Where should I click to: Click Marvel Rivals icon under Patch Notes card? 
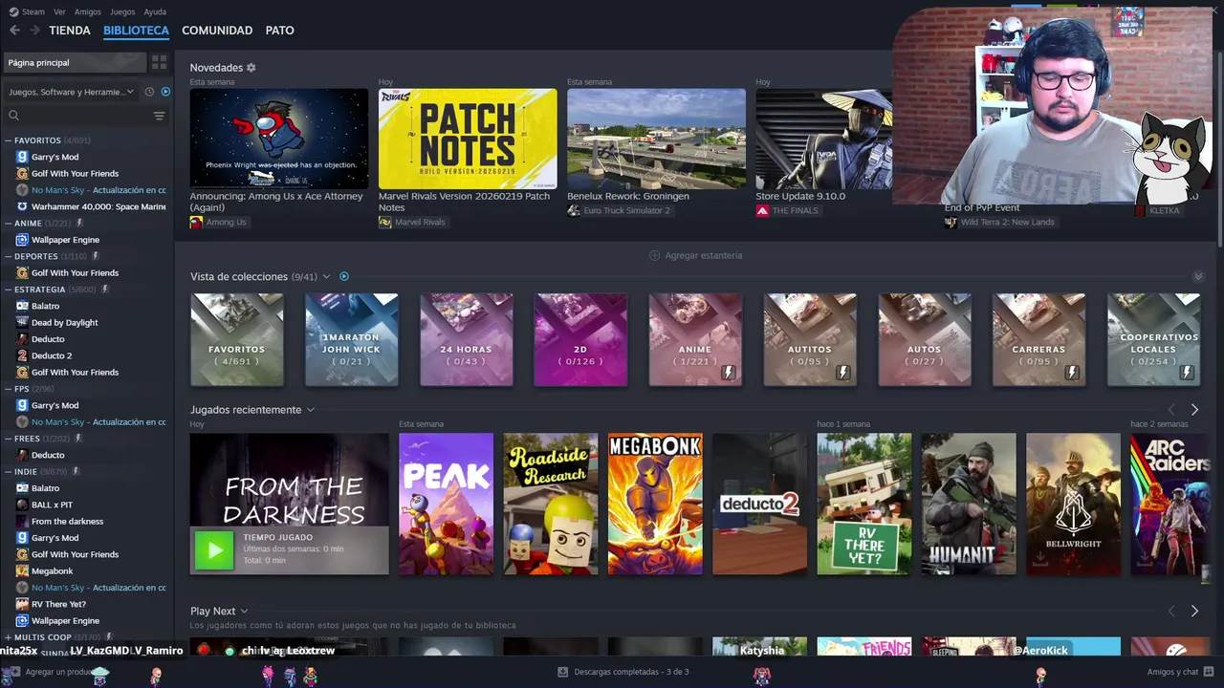[x=384, y=222]
